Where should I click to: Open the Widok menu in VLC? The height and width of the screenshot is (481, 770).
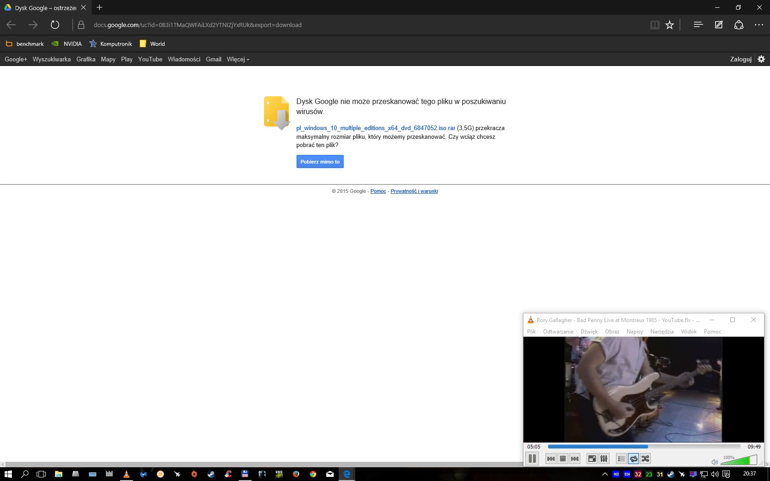[689, 332]
